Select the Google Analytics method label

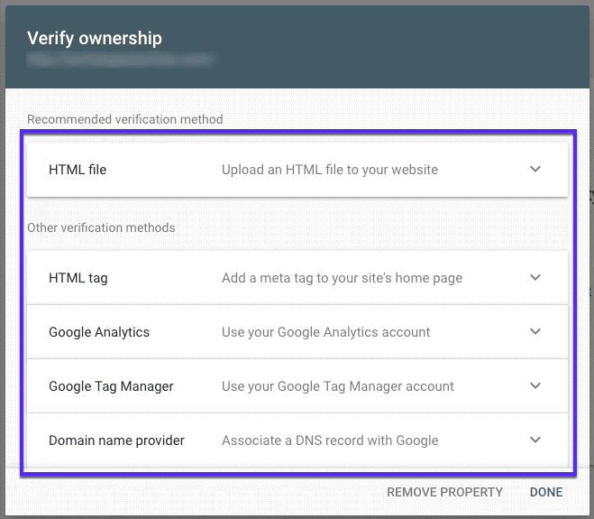[x=99, y=332]
